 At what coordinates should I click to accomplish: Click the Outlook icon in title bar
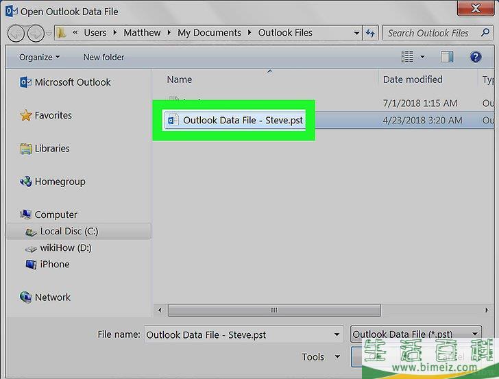(x=12, y=11)
